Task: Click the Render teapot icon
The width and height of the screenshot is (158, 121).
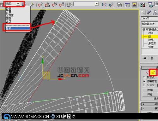Action: (151, 5)
